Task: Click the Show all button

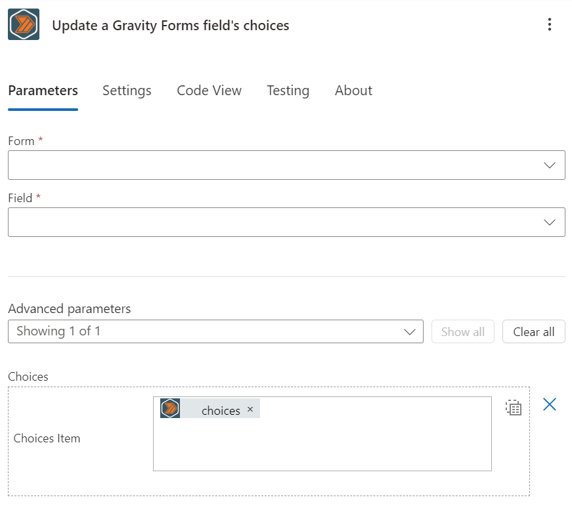Action: point(463,331)
